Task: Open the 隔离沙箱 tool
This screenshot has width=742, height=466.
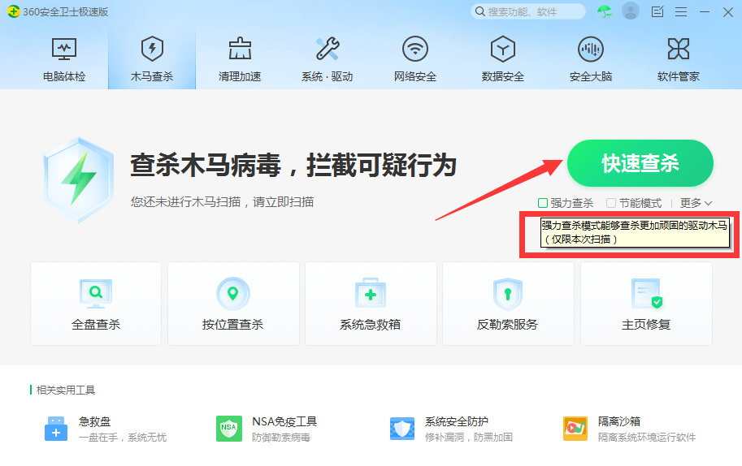Action: pyautogui.click(x=629, y=429)
